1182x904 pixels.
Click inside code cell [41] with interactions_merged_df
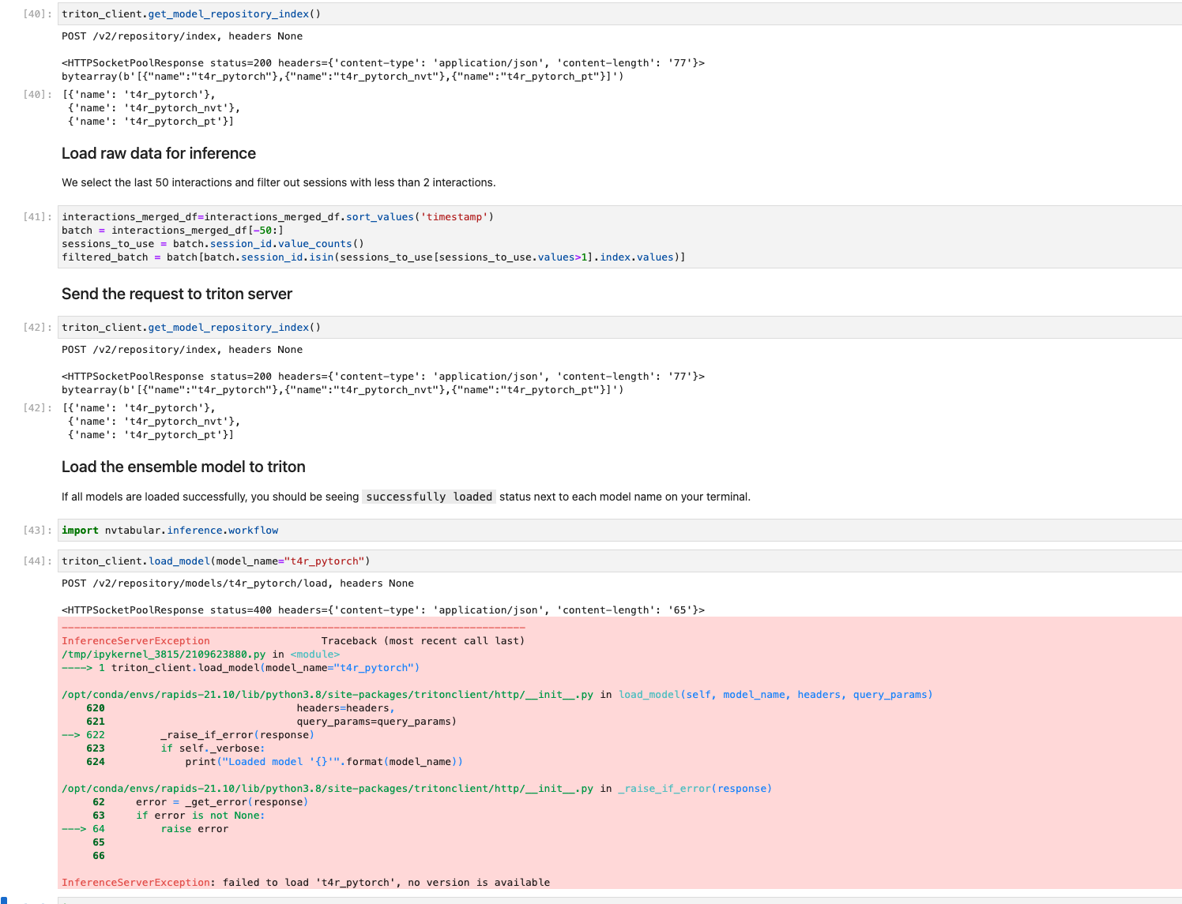pos(316,237)
